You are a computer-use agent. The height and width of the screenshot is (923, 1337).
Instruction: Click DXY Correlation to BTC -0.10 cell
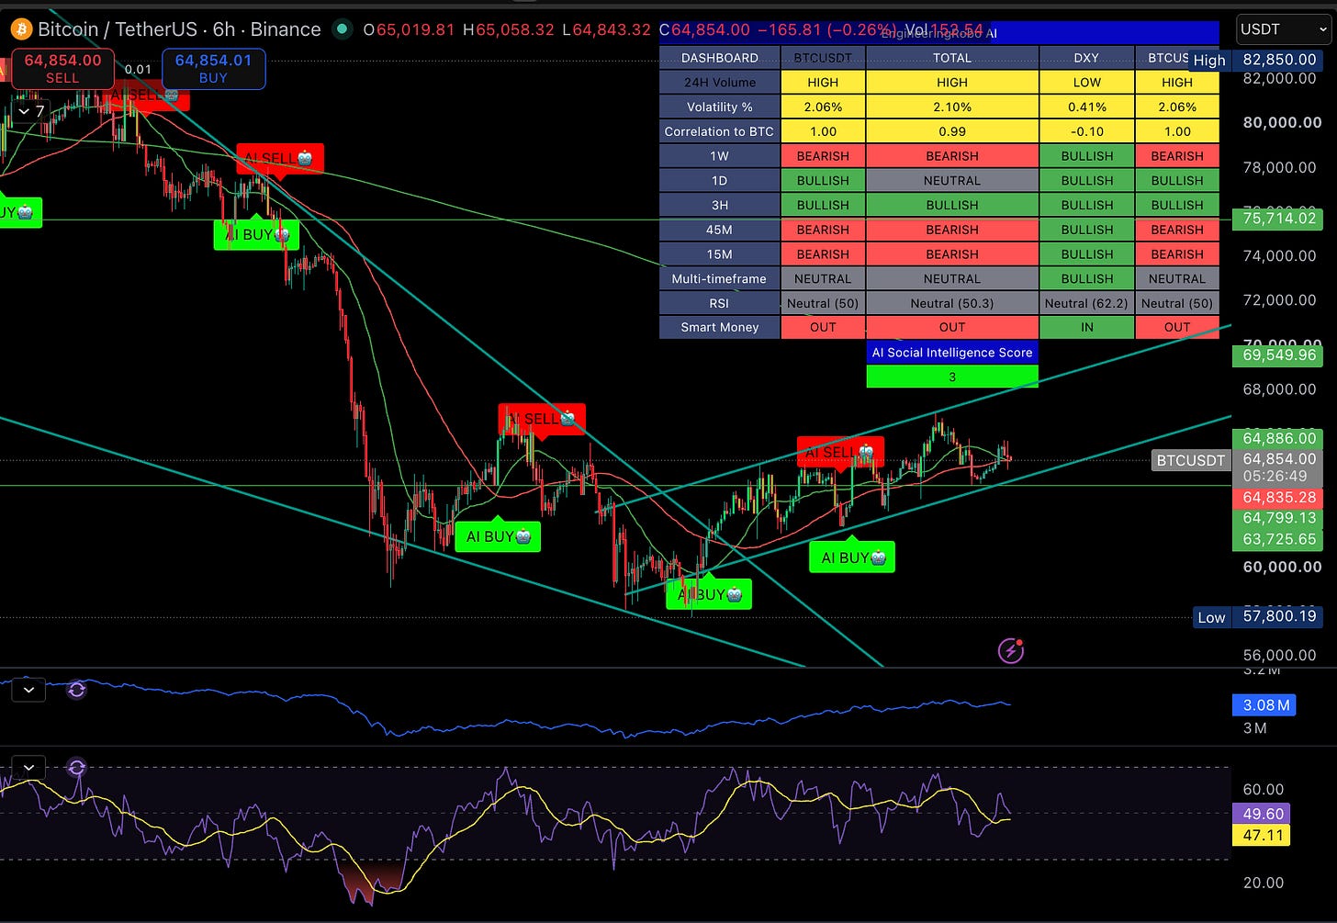click(1086, 131)
